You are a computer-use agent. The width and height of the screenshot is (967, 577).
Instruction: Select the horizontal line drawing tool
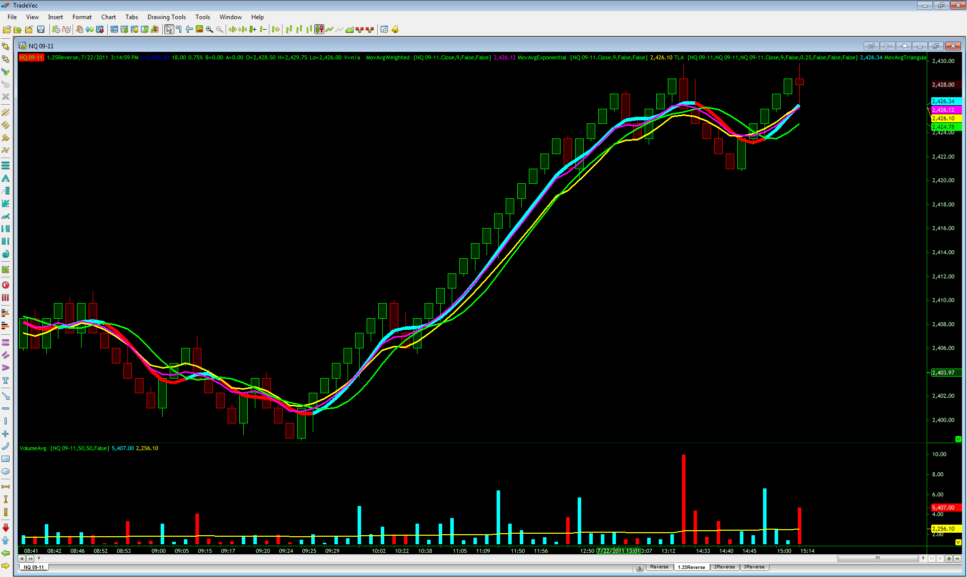click(x=6, y=408)
